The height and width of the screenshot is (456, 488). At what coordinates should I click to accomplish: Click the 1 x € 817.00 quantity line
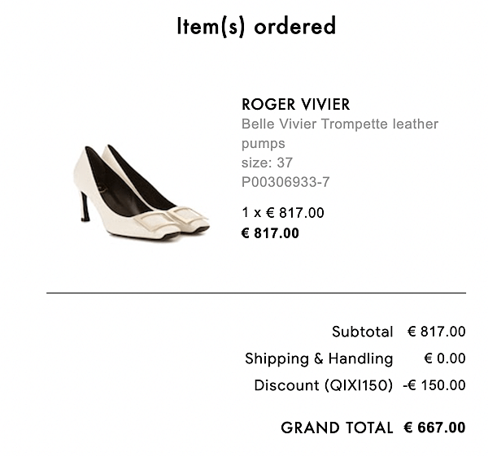tap(283, 213)
